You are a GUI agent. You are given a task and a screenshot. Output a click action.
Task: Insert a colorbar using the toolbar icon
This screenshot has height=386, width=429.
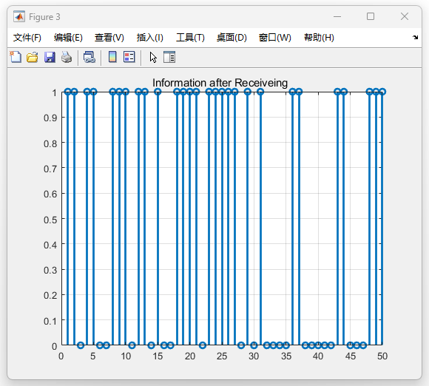point(112,57)
